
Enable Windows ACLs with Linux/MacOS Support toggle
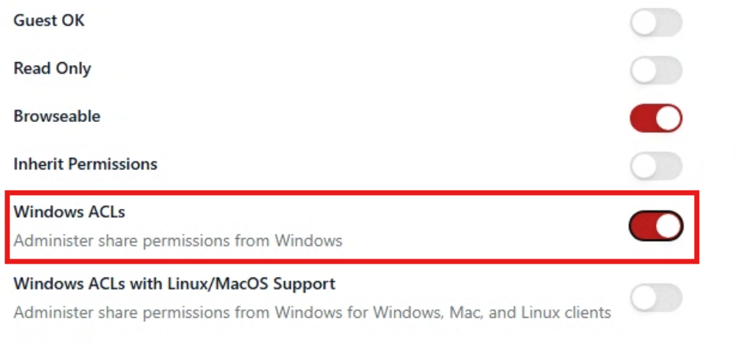(656, 297)
